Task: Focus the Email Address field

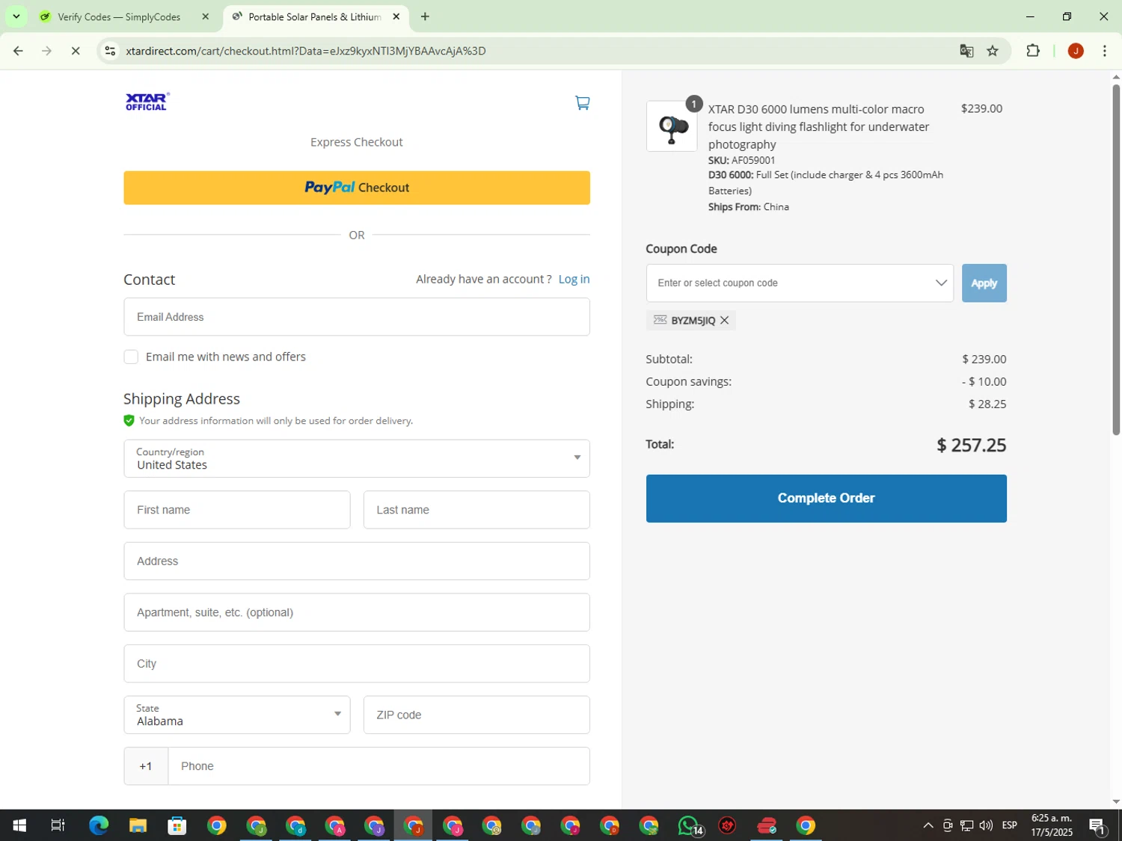Action: pyautogui.click(x=357, y=317)
